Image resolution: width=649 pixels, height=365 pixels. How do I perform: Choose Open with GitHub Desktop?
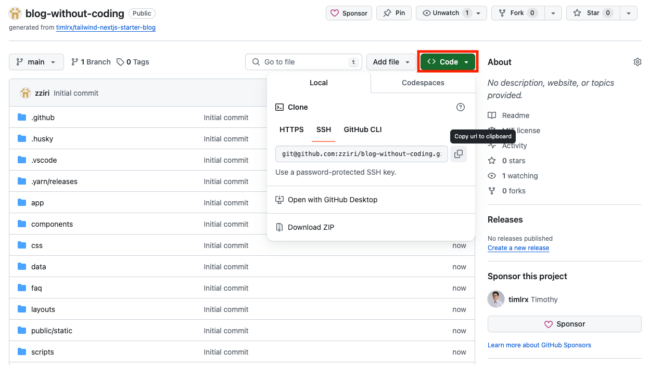point(371,200)
